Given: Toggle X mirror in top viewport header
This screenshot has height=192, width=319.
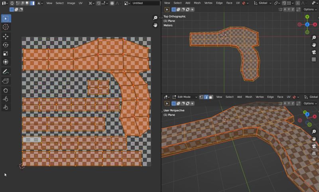Looking at the screenshot, I should (285, 10).
